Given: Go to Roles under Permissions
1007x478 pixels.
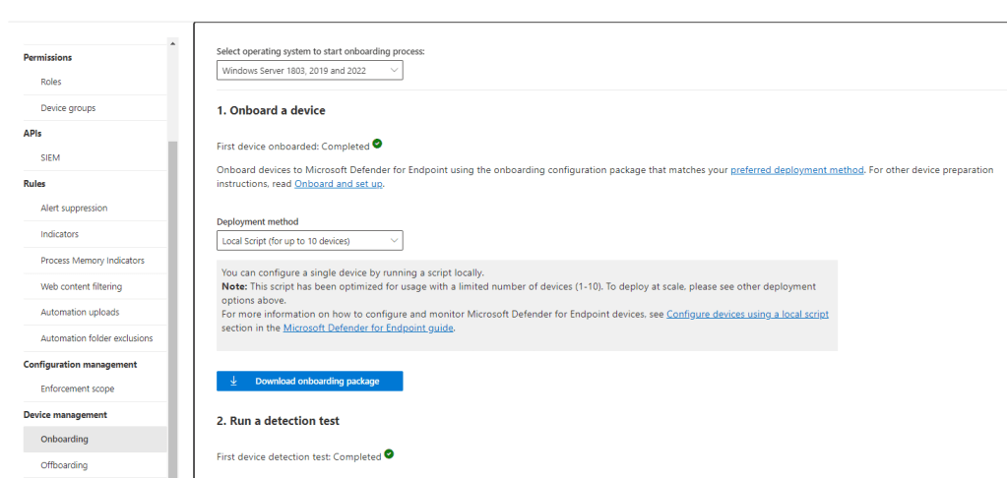Looking at the screenshot, I should [51, 82].
